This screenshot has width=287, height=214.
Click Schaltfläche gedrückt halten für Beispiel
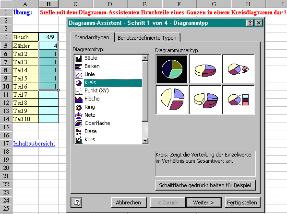coord(205,185)
